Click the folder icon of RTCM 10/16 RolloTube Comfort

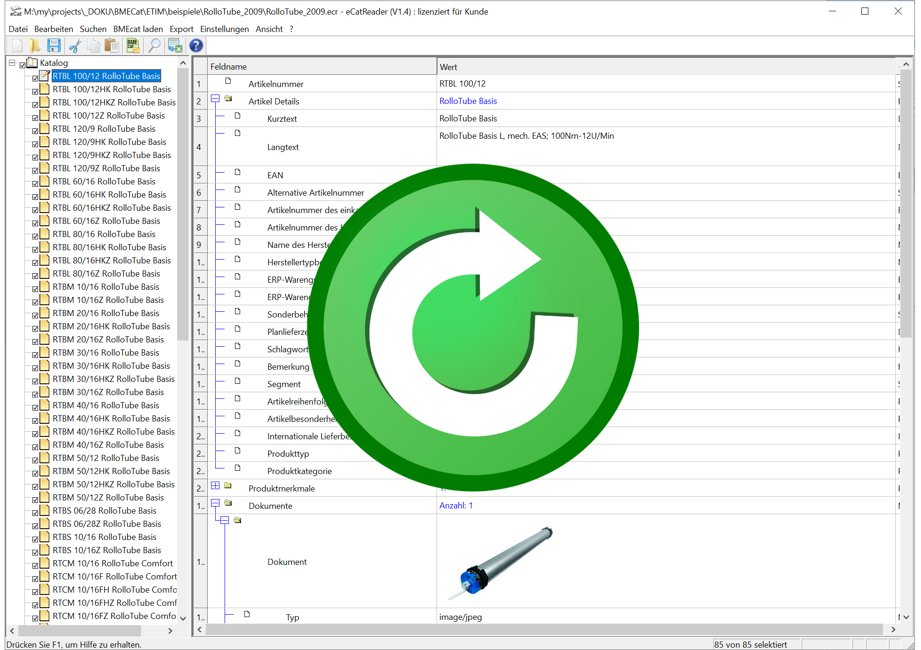(45, 563)
